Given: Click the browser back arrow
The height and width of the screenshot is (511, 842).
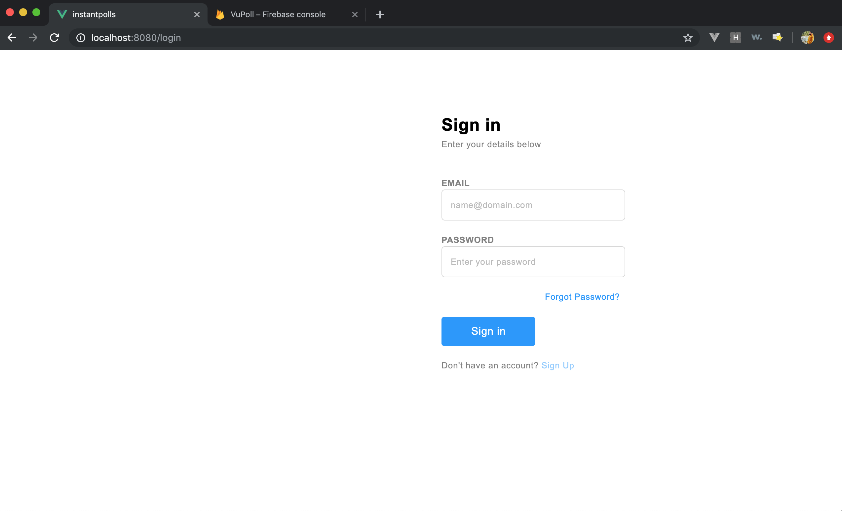Looking at the screenshot, I should pos(12,38).
